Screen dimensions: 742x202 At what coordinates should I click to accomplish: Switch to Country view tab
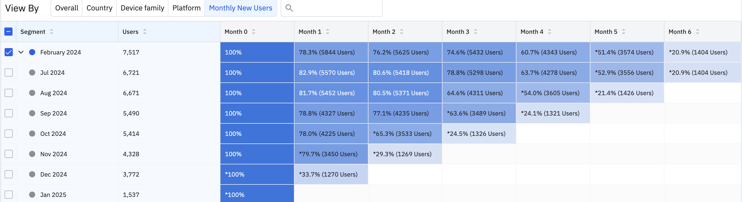pos(99,8)
